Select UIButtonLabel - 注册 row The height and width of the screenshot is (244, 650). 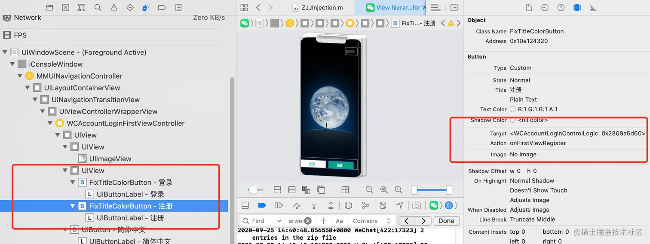tap(115, 218)
